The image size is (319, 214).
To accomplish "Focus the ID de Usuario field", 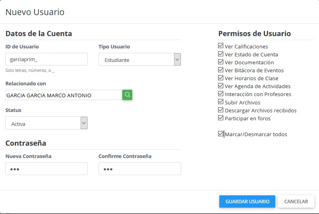I will (x=46, y=59).
